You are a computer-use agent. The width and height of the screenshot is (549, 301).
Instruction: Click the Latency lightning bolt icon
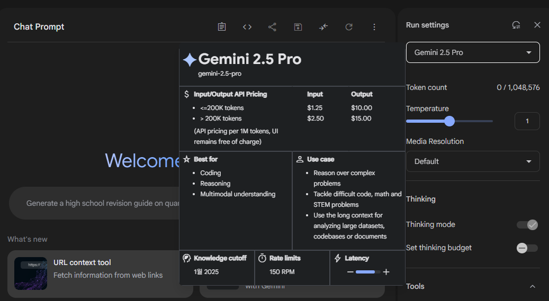(x=338, y=258)
